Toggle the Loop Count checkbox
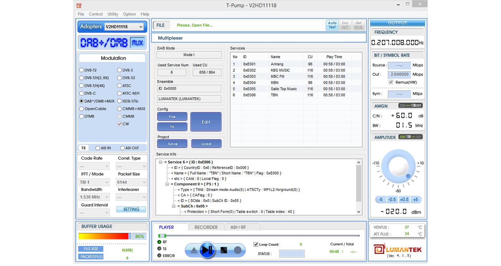This screenshot has width=501, height=266. pos(256,245)
